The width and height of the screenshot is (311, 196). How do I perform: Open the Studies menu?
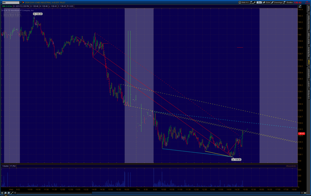click(288, 2)
